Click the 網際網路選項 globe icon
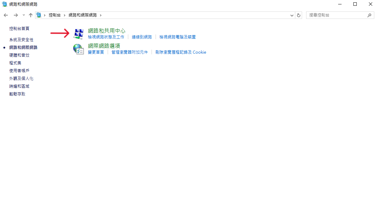Viewport: 378px width, 198px height. click(x=79, y=49)
